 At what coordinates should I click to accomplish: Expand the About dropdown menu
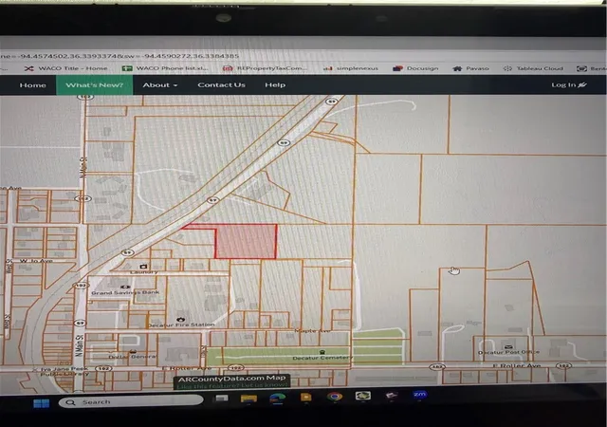[160, 84]
